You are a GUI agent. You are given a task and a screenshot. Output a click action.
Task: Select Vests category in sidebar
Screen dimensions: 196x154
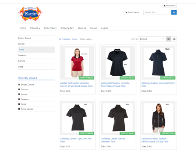[x=36, y=67]
